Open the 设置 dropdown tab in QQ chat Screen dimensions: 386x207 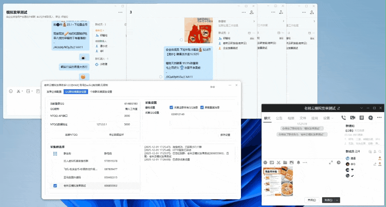click(x=329, y=118)
